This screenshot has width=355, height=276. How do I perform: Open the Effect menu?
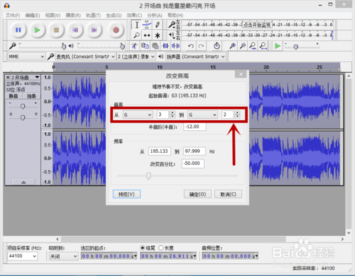tap(134, 16)
